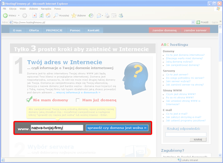Viewport: 223px width, 163px height.
Task: Open Dlaczego warto mieć domenę link
Action: (185, 58)
